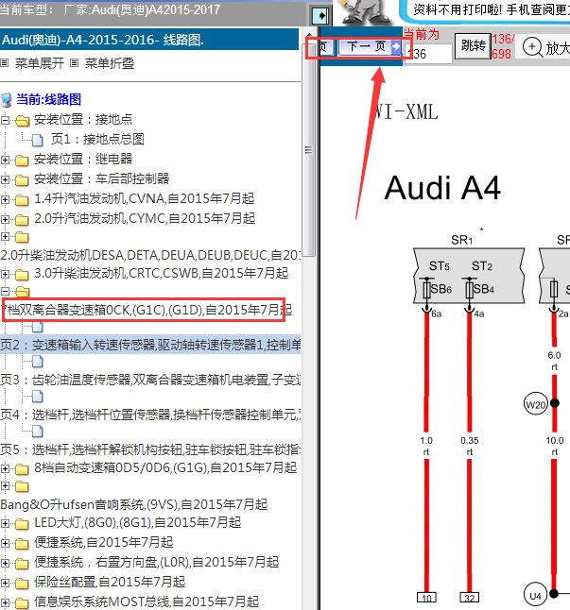
Task: Click the page icon above 页3 entry
Action: click(38, 362)
